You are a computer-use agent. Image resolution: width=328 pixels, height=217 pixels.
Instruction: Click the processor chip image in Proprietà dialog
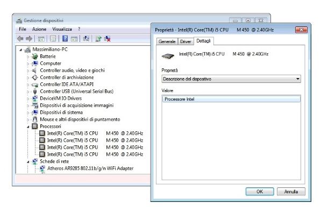pos(168,56)
